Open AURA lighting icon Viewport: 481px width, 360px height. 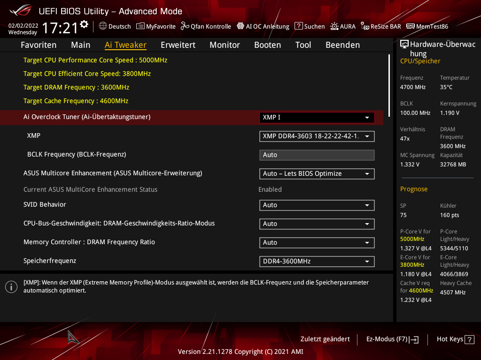coord(334,26)
